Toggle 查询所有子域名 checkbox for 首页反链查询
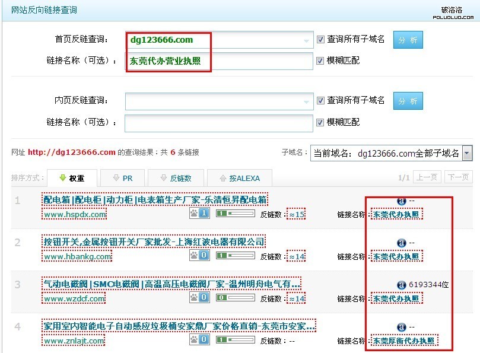The width and height of the screenshot is (480, 353). click(x=321, y=39)
